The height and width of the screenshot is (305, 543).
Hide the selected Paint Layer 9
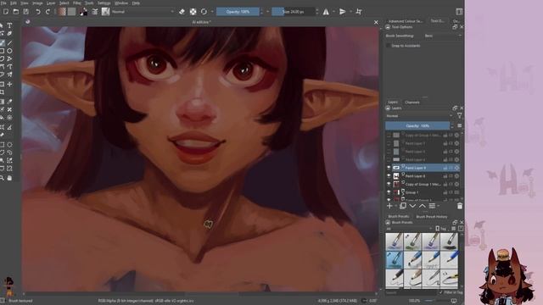tap(389, 168)
